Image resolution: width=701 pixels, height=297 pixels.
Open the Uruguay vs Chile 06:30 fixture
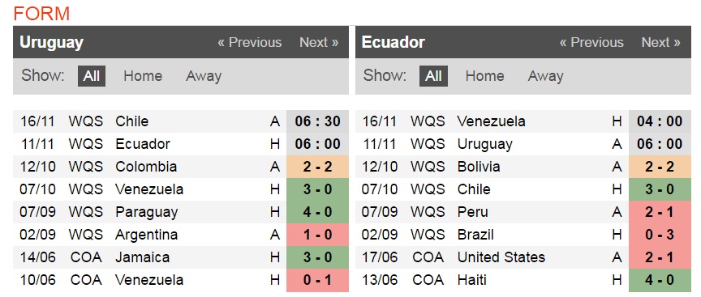click(x=317, y=121)
